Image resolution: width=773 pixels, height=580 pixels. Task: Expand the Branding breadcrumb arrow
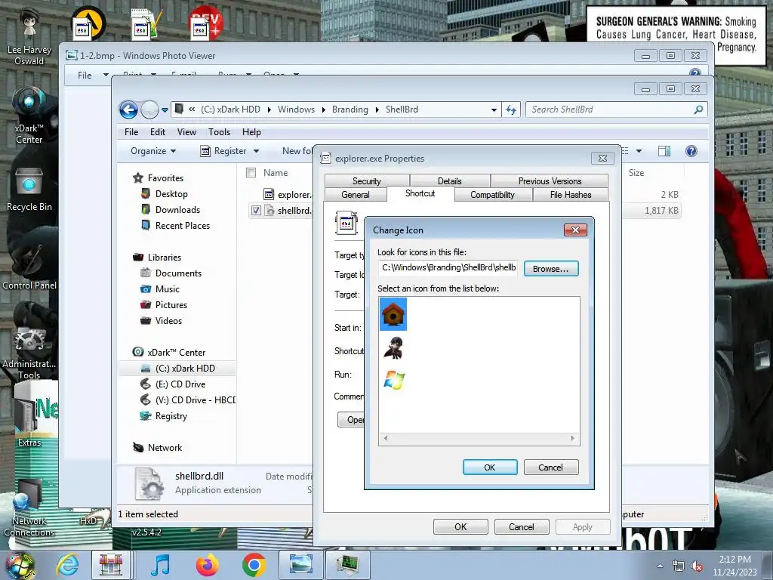[377, 110]
